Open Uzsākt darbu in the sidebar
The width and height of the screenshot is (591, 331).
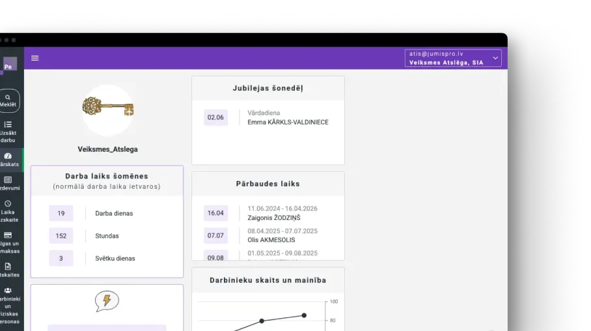click(x=8, y=132)
